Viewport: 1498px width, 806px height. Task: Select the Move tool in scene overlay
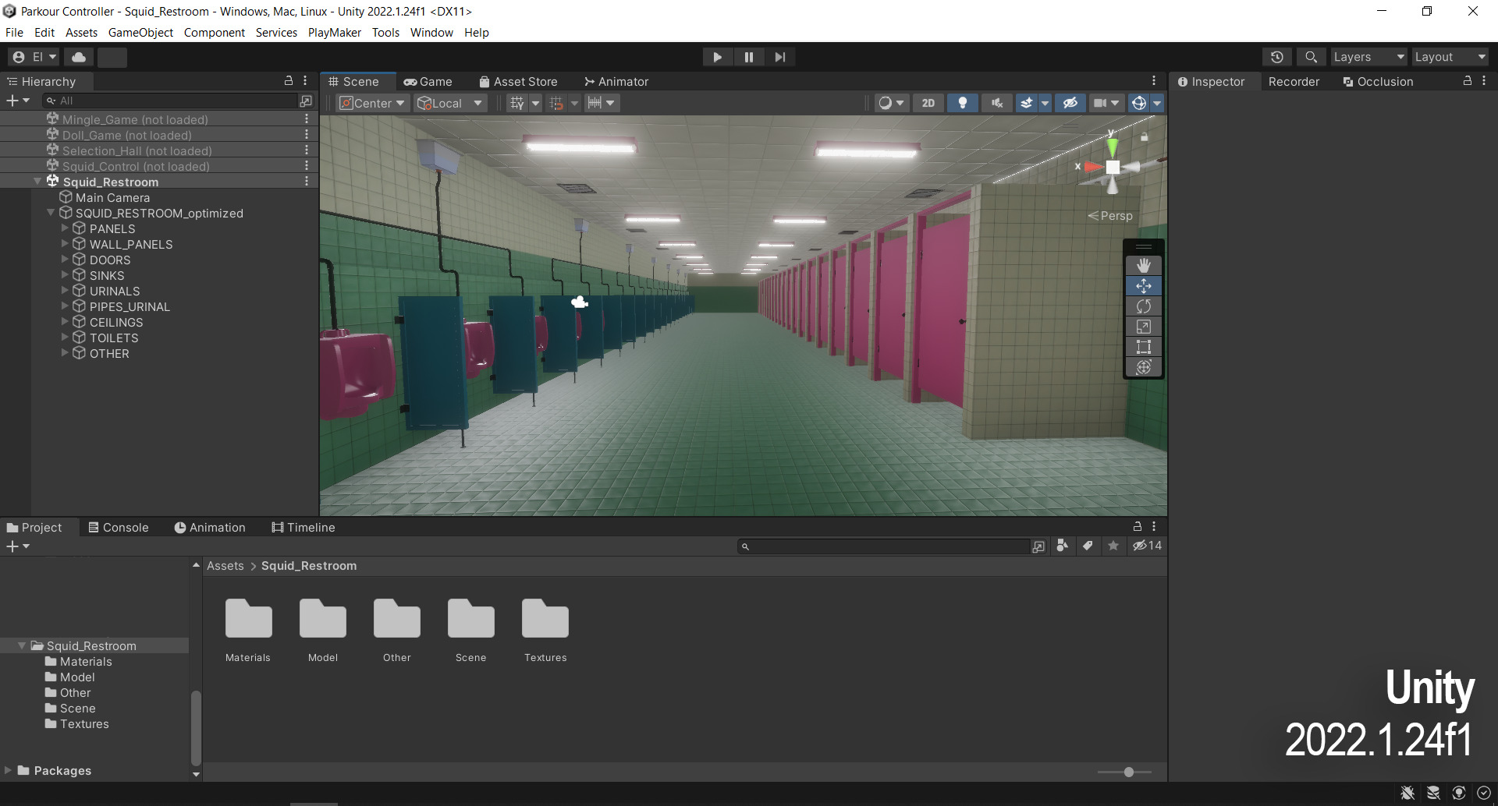(x=1143, y=286)
